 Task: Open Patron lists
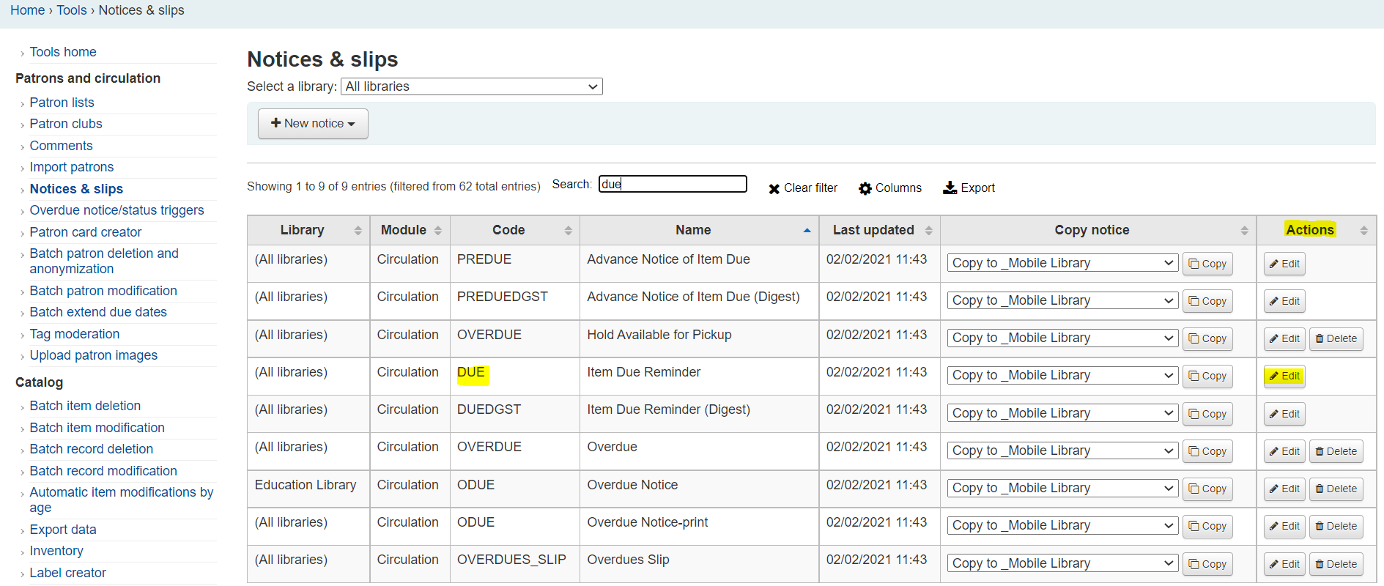coord(62,103)
